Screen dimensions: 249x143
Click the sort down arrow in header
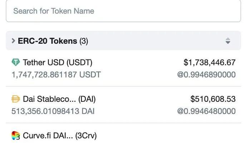tap(228, 43)
